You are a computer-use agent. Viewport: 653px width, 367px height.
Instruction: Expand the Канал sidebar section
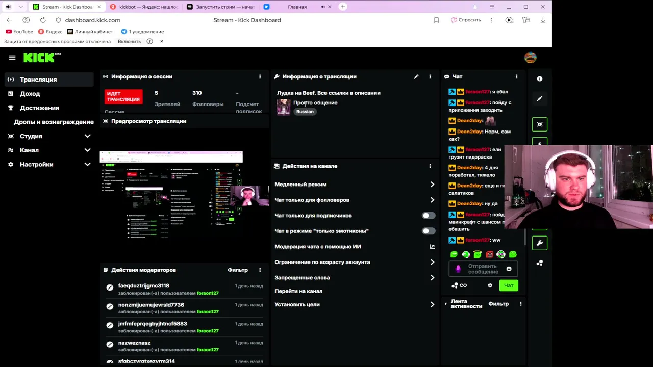tap(87, 150)
